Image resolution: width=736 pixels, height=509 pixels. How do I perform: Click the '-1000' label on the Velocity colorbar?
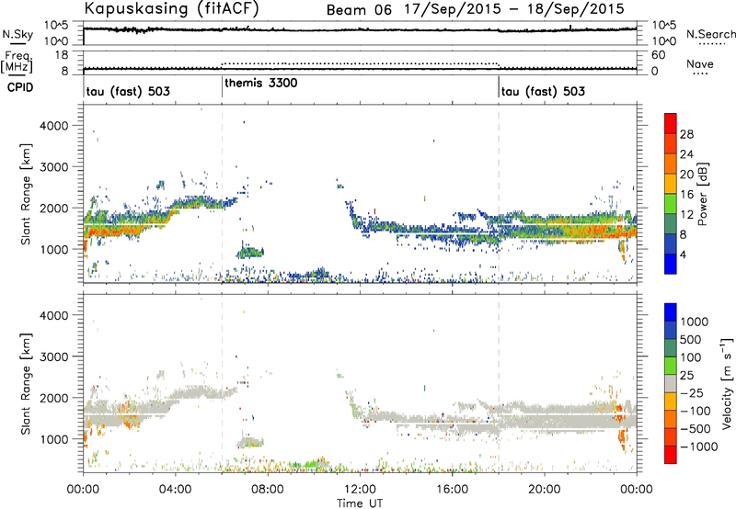point(699,447)
